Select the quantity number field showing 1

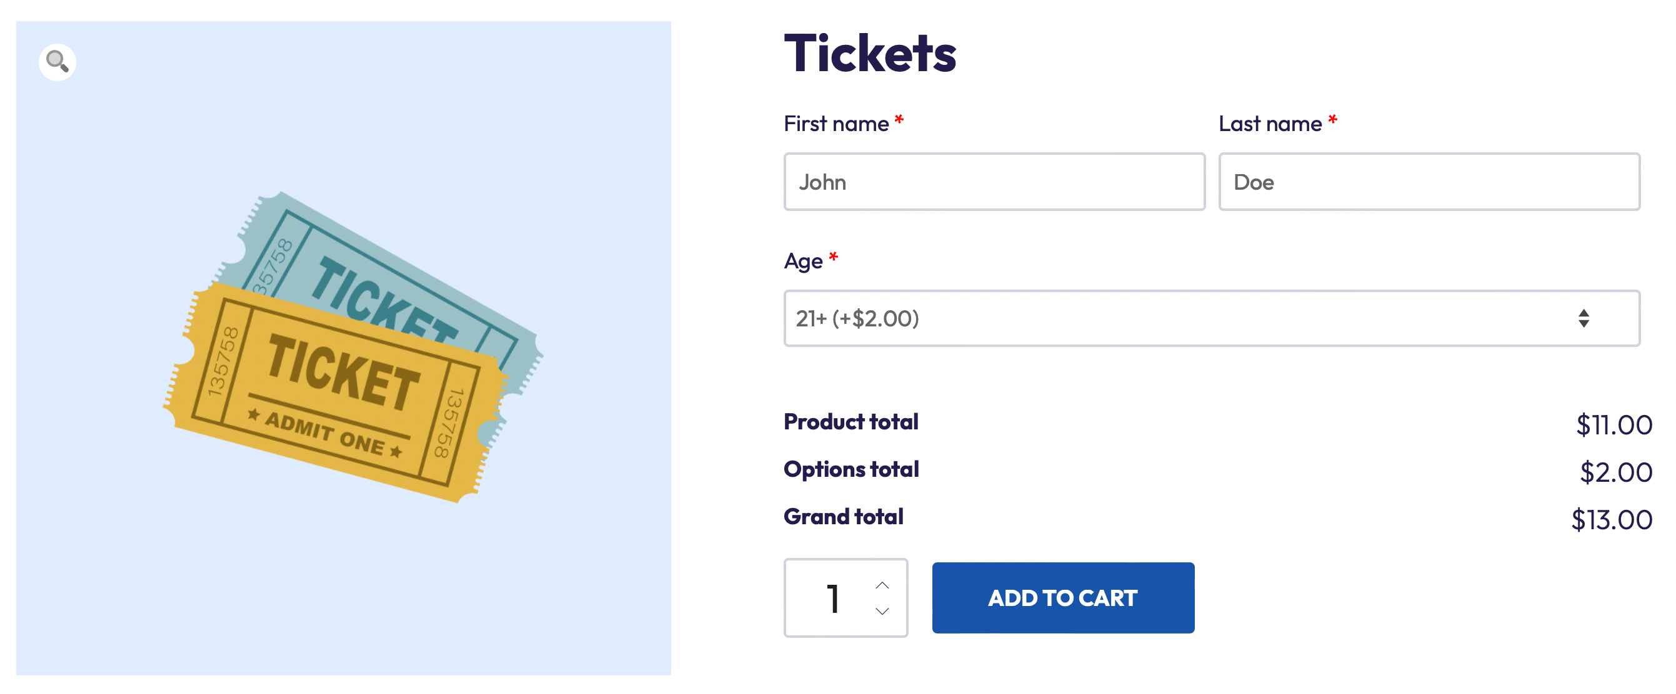[x=832, y=599]
